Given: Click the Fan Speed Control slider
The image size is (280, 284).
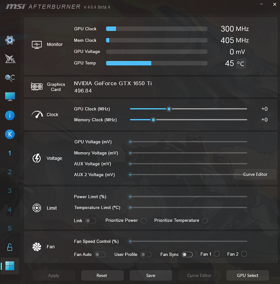Looking at the screenshot, I should [x=188, y=241].
